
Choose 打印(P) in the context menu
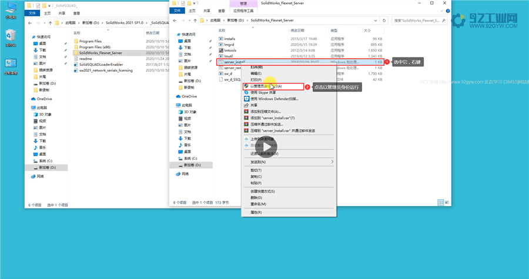coord(256,80)
